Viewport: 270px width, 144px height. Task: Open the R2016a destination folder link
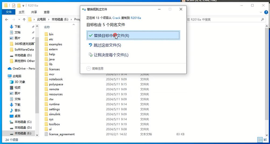coord(136,18)
